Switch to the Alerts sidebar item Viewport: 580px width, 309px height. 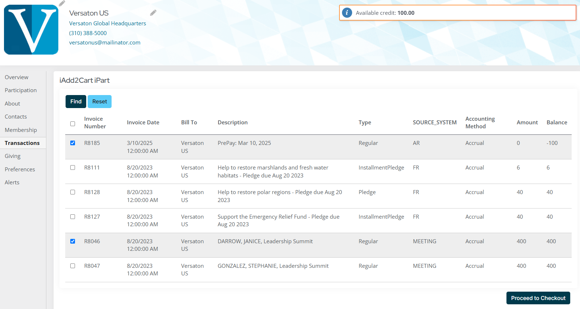[12, 183]
